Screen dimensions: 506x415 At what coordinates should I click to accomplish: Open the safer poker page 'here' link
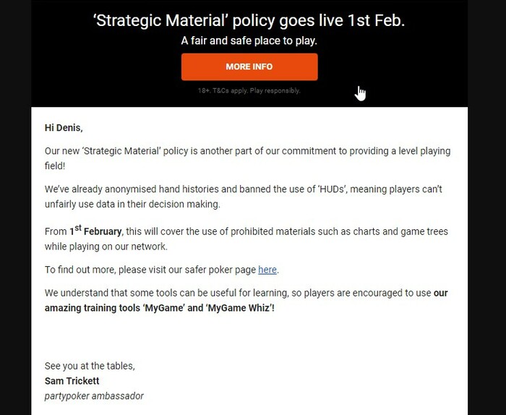(267, 270)
